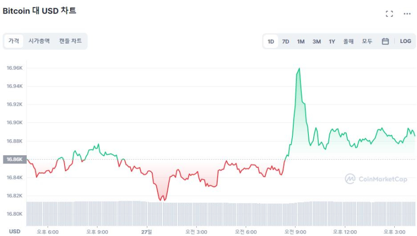Switch to the 캔들 차트 candle chart tab
Image resolution: width=417 pixels, height=236 pixels.
point(70,41)
